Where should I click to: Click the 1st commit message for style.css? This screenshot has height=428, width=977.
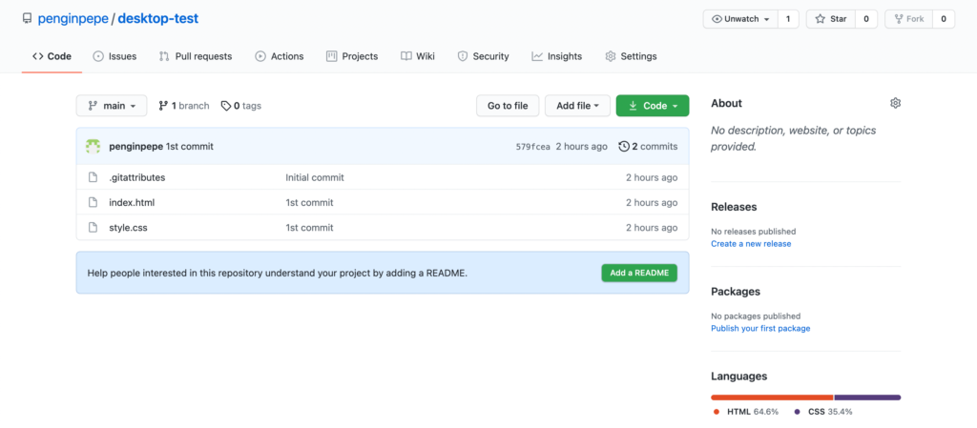309,228
